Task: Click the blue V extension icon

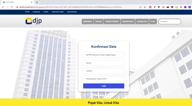Action: 155,7
